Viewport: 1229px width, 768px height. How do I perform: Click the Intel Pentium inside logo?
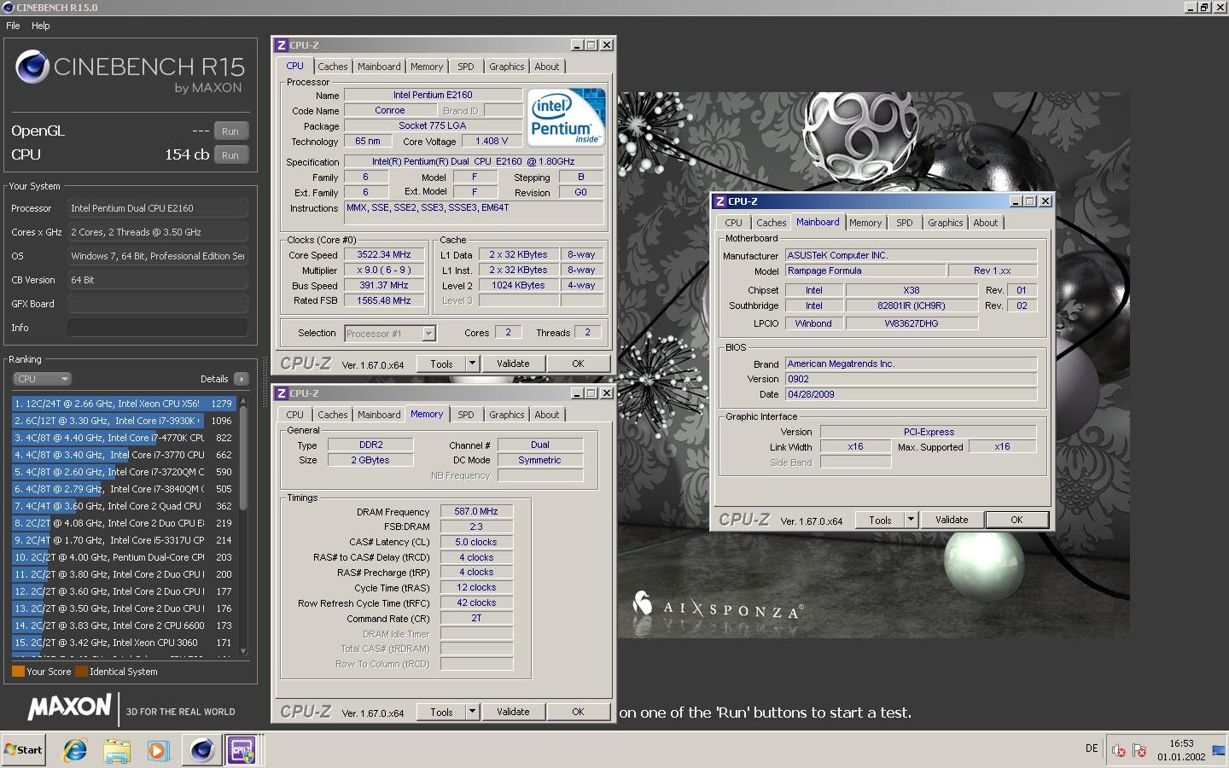pos(566,117)
